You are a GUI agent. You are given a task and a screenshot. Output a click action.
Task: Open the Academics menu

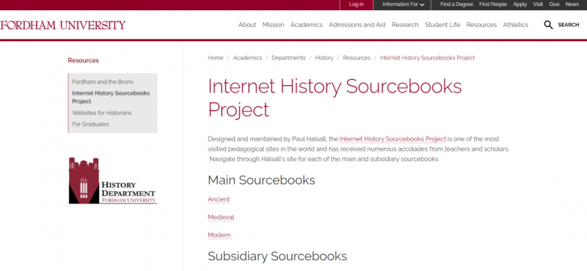point(306,25)
